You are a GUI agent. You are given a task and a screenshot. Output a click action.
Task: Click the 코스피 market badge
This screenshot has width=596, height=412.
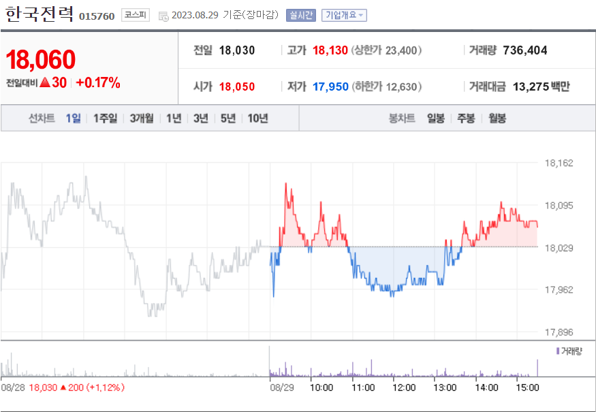(136, 15)
